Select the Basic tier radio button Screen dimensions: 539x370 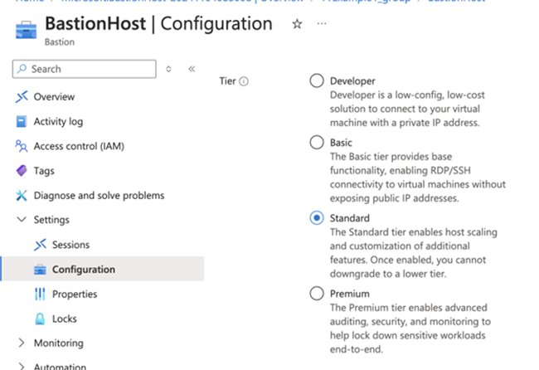(x=316, y=143)
